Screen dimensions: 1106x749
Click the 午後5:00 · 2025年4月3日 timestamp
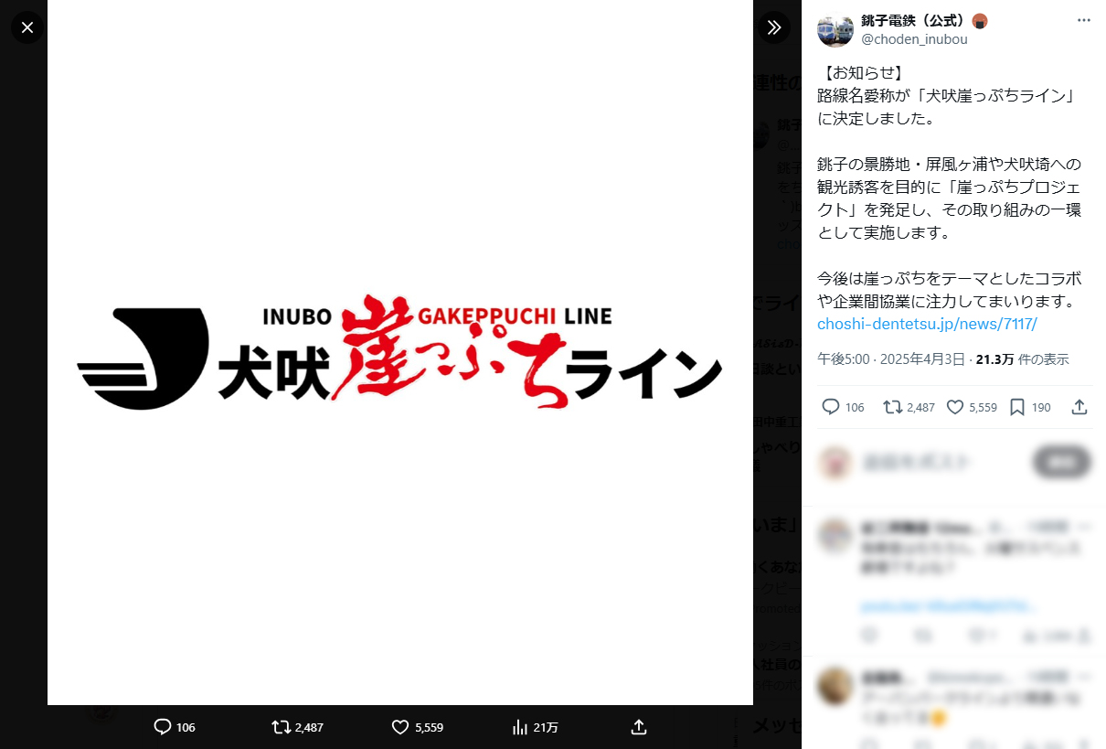click(891, 359)
